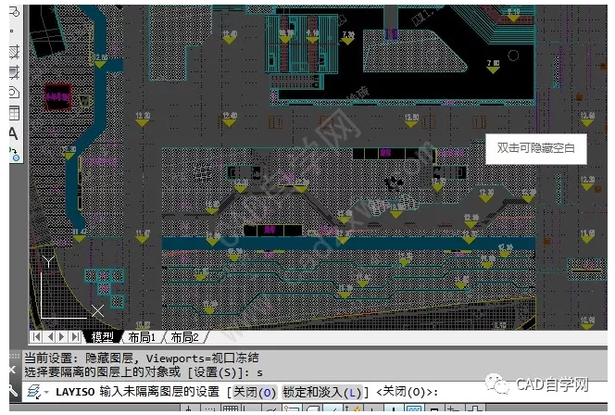Viewport: 615px width, 415px height.
Task: Select the red-bordered block in drawing
Action: click(58, 96)
